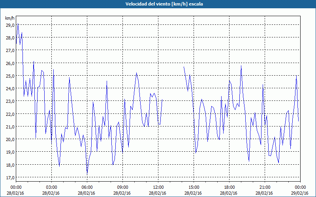This screenshot has width=316, height=197.
Task: Click the 09:00 time axis label
Action: pos(122,188)
